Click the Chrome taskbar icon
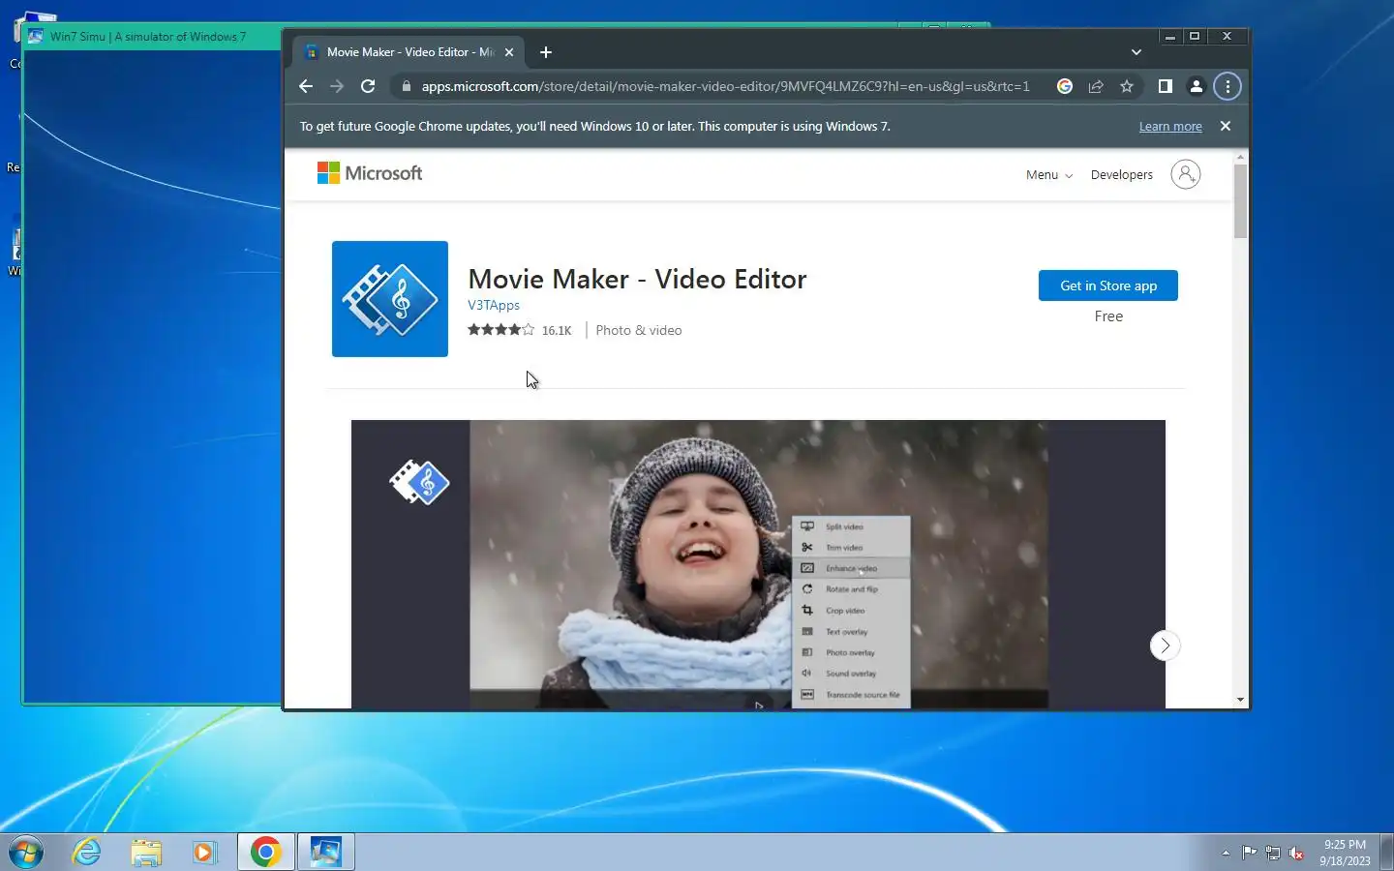The height and width of the screenshot is (871, 1394). pyautogui.click(x=266, y=852)
